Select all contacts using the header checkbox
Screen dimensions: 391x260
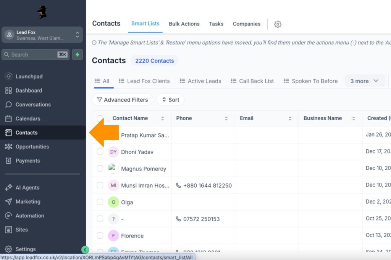(x=100, y=118)
